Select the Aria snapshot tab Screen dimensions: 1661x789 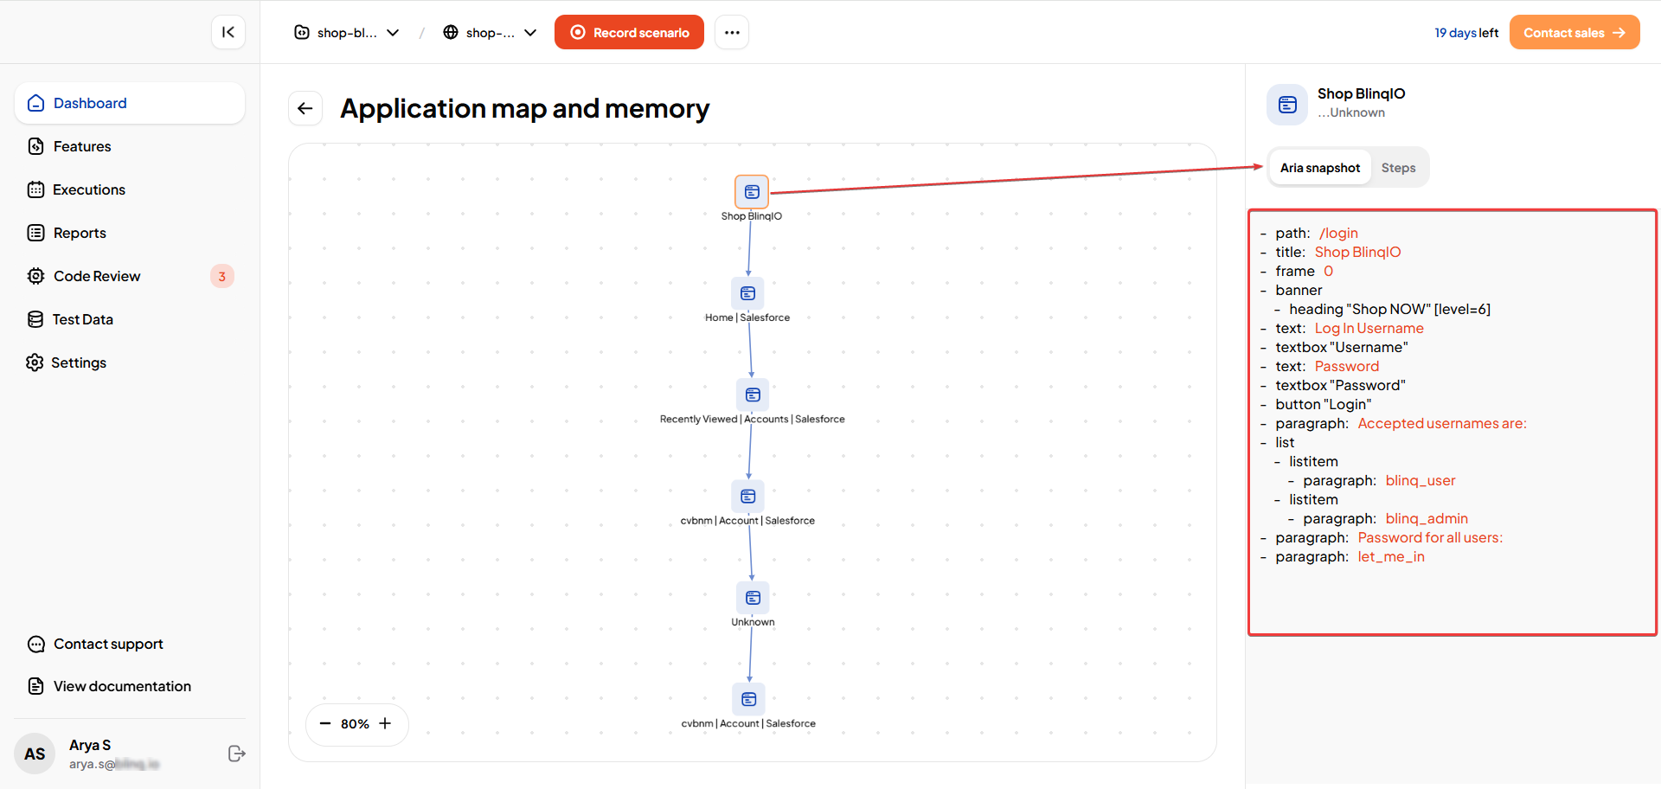[1319, 167]
